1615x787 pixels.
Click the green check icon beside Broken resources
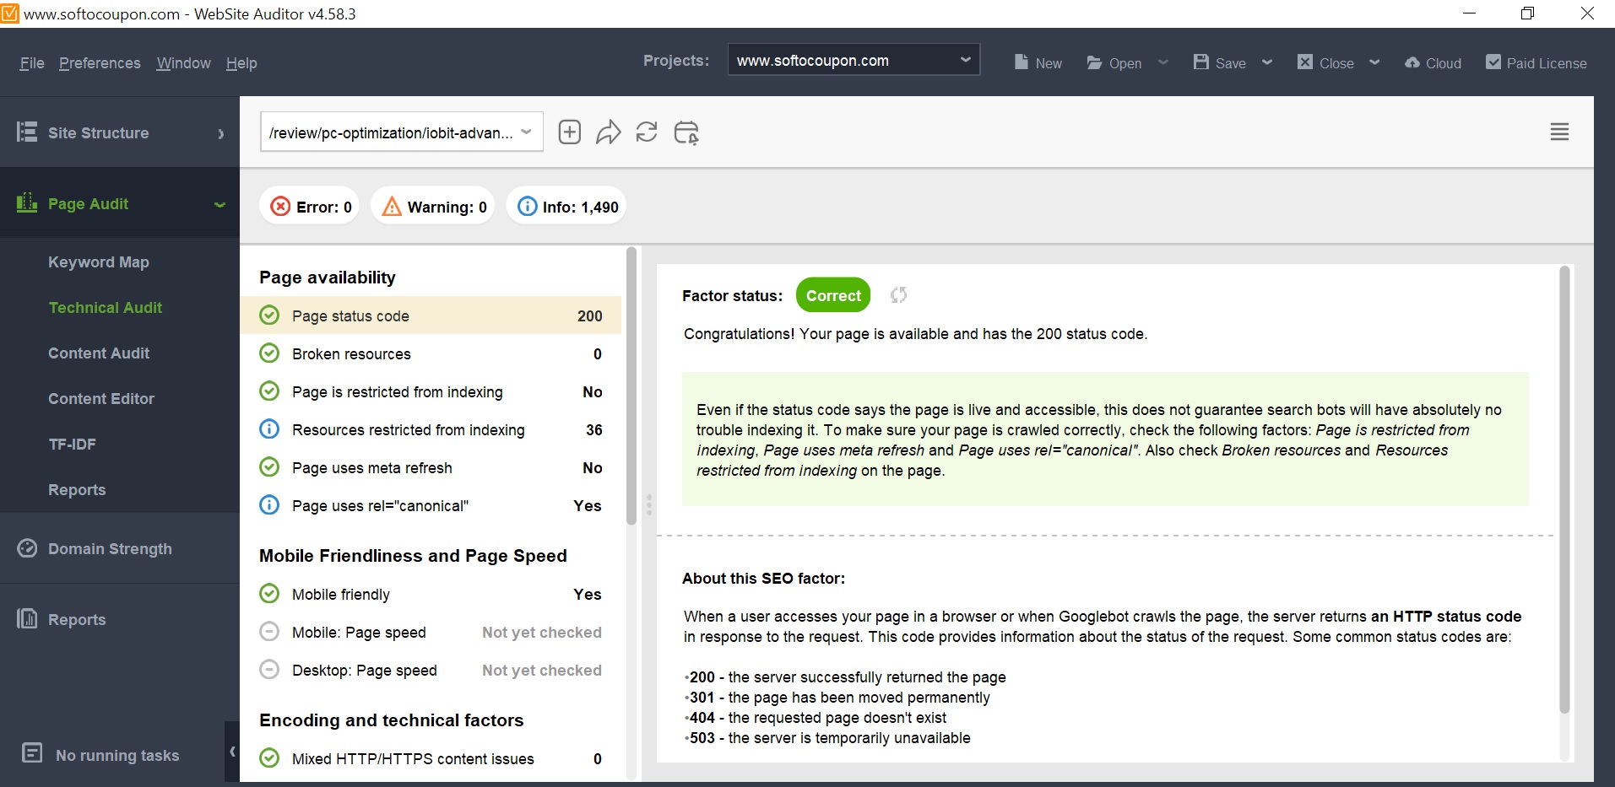[269, 353]
